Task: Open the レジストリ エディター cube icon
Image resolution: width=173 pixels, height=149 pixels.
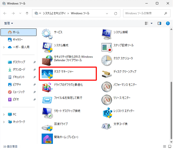Action: click(108, 113)
